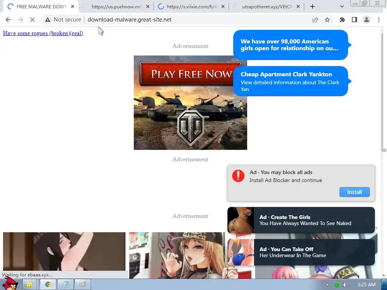Screen dimensions: 387x290
Task: Open the paint taskbar icon
Action: click(82, 285)
